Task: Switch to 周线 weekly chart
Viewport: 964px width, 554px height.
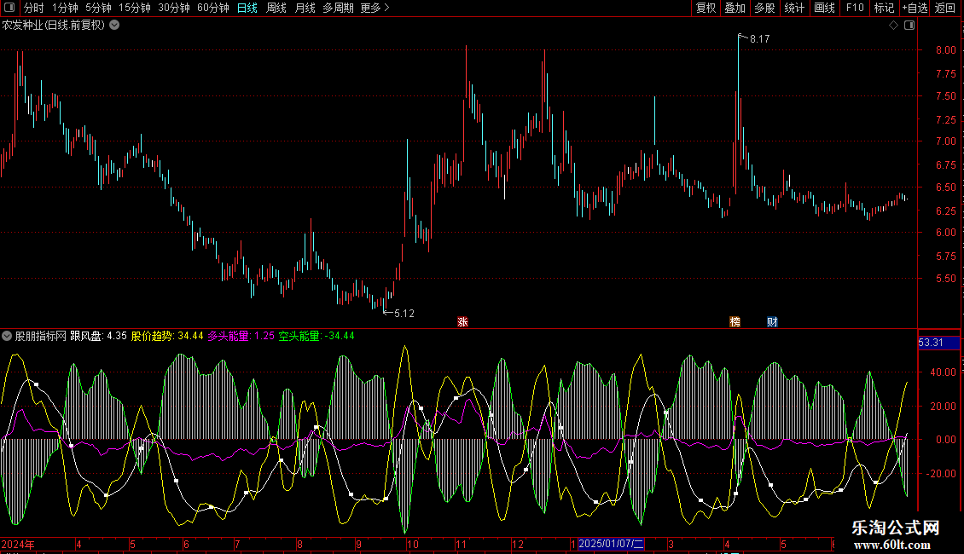Action: point(276,8)
